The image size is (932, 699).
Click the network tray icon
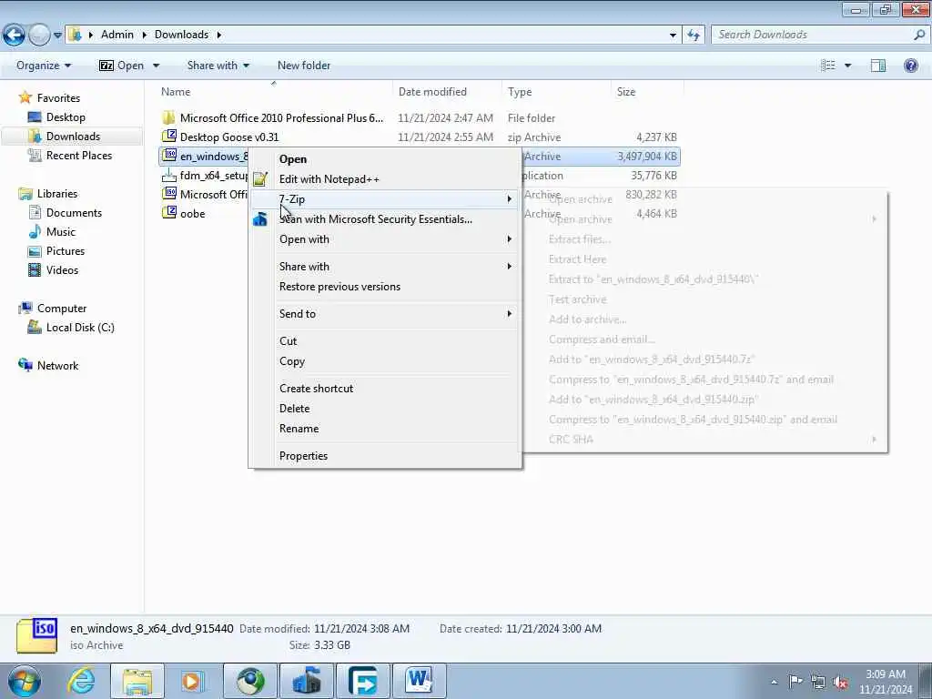click(818, 682)
